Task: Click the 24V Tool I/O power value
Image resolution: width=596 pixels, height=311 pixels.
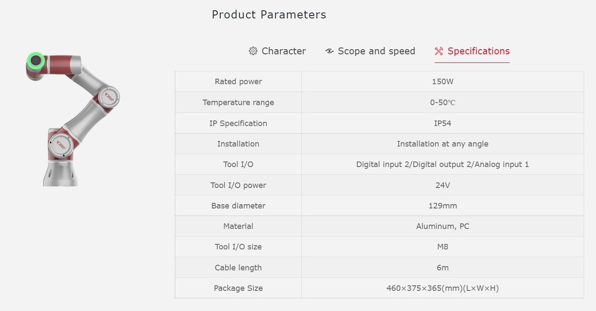Action: [x=443, y=185]
